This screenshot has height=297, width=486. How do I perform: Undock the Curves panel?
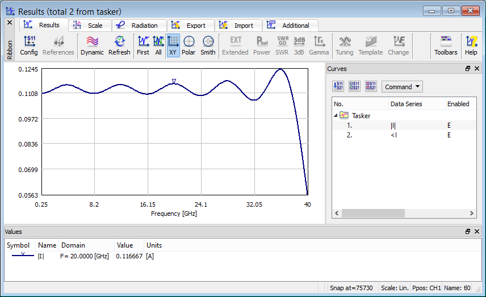(x=468, y=69)
